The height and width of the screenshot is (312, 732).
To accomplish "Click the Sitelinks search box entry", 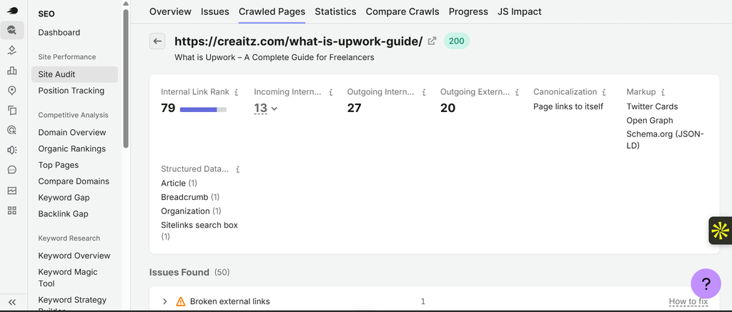I will [x=199, y=231].
